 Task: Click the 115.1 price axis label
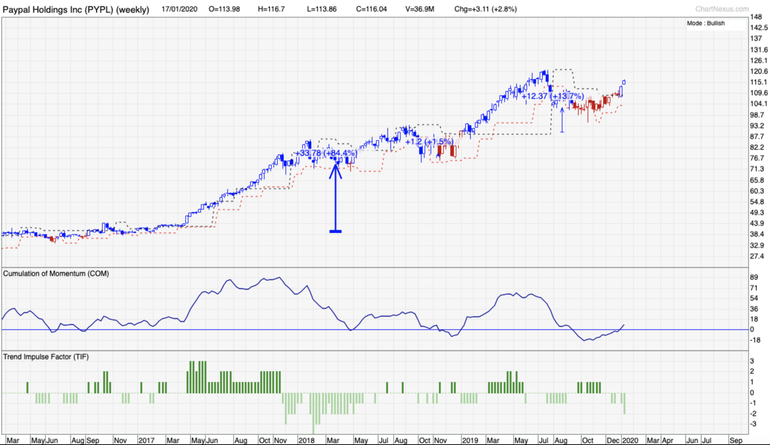759,82
